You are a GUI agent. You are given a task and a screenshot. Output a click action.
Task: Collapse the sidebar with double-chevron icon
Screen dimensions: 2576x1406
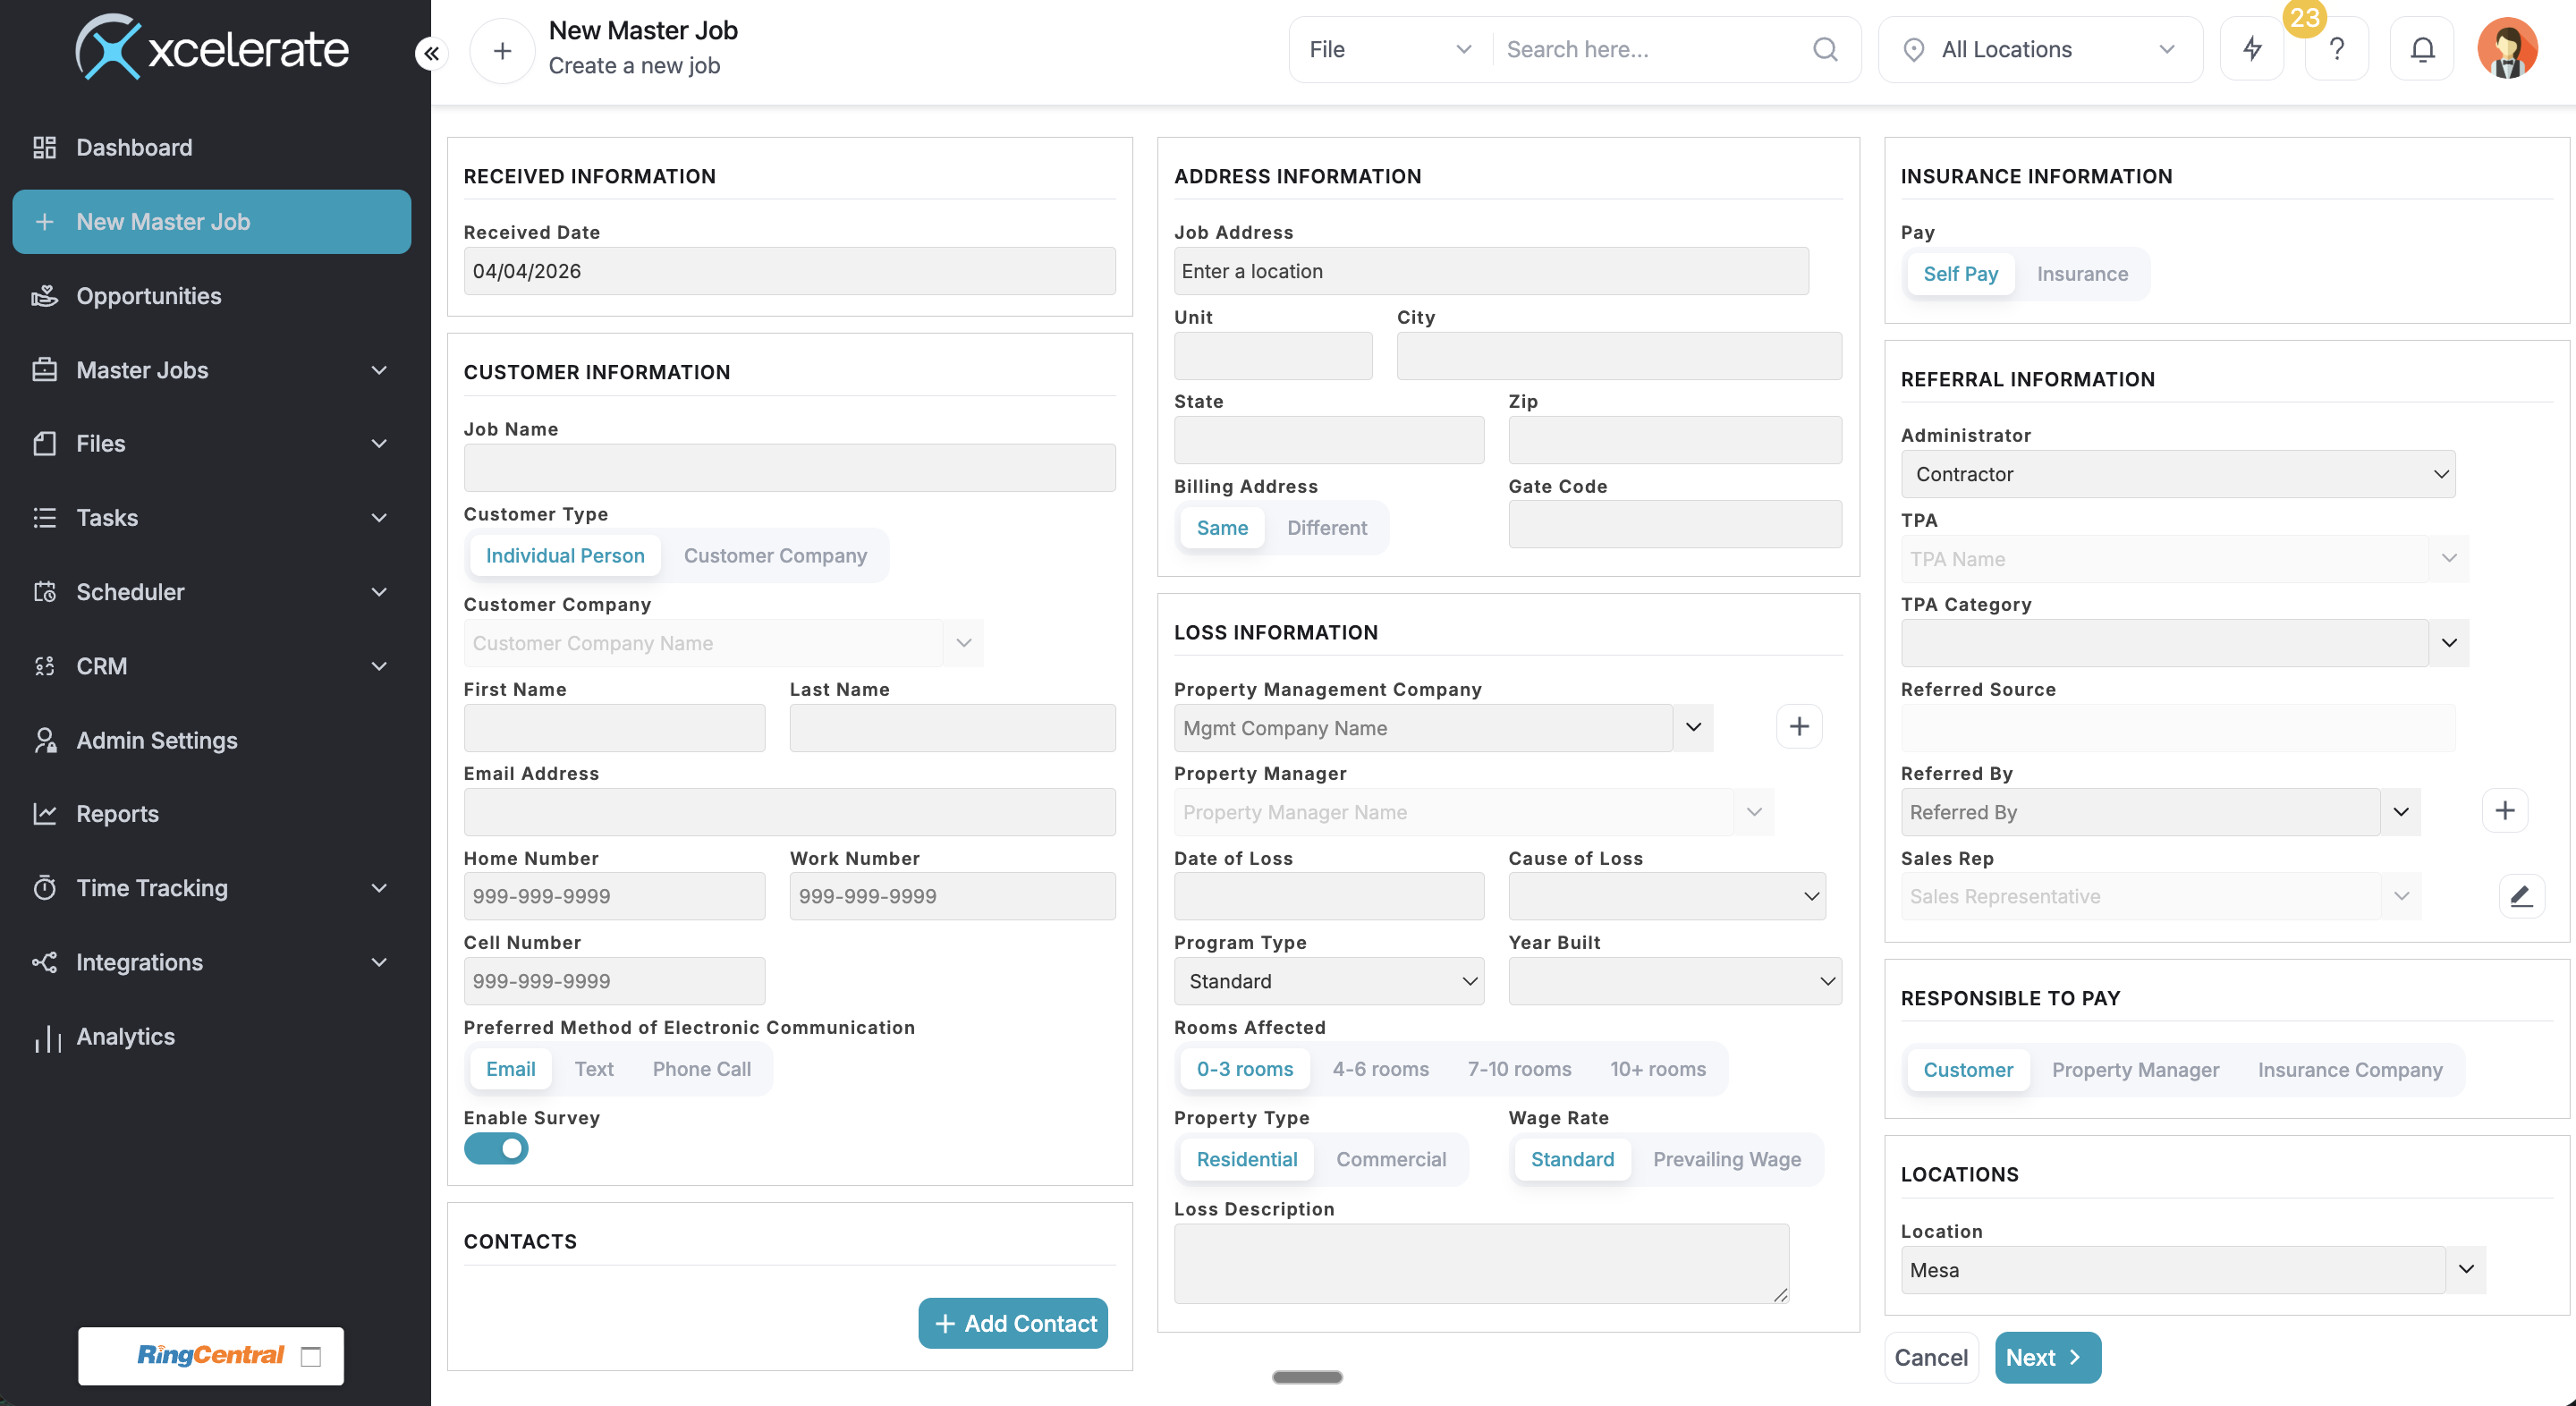tap(431, 53)
